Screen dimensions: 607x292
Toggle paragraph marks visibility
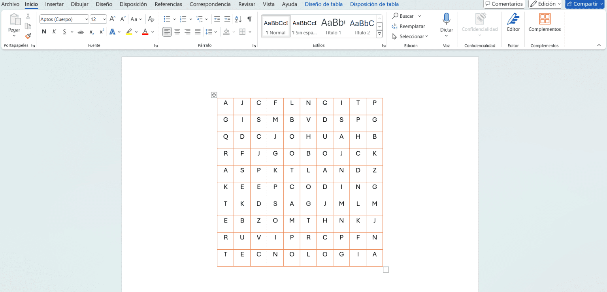coord(249,19)
